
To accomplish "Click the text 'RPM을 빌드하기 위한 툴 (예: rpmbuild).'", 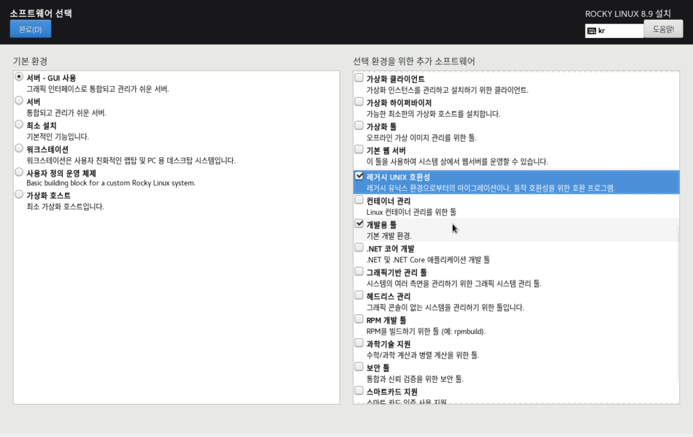I will [426, 332].
